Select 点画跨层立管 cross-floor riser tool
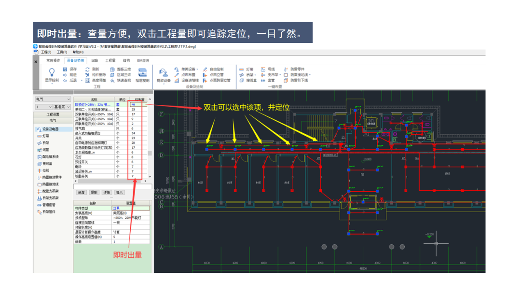Screen dimensions: 521x296 pos(217,81)
